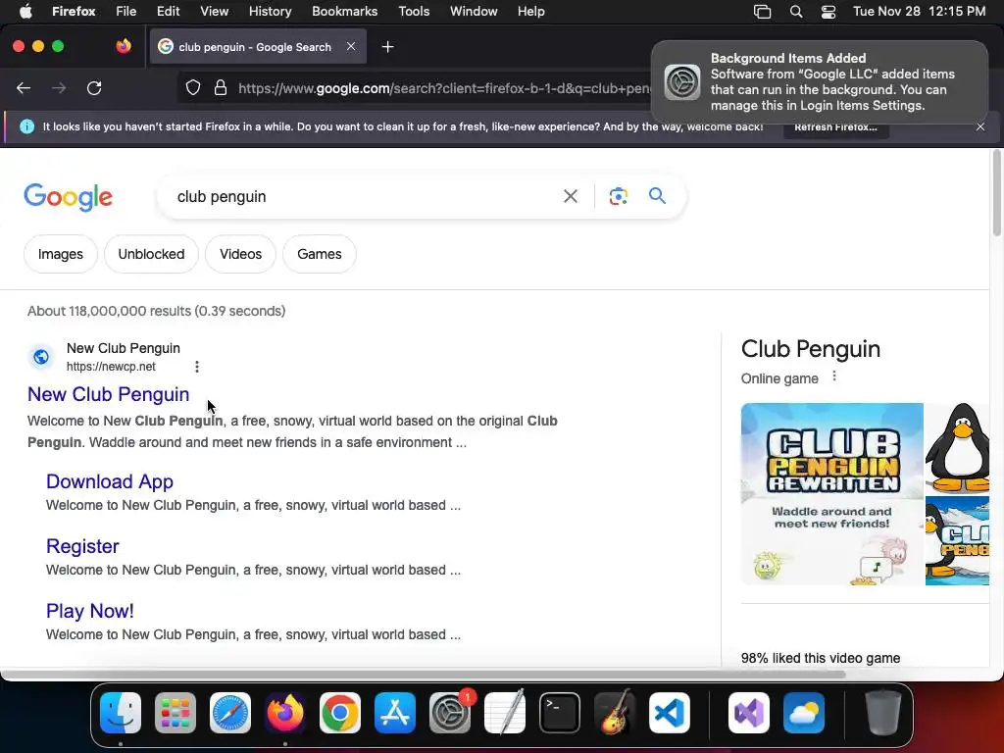The height and width of the screenshot is (753, 1004).
Task: Click the 98% liked this video game text
Action: coord(821,658)
